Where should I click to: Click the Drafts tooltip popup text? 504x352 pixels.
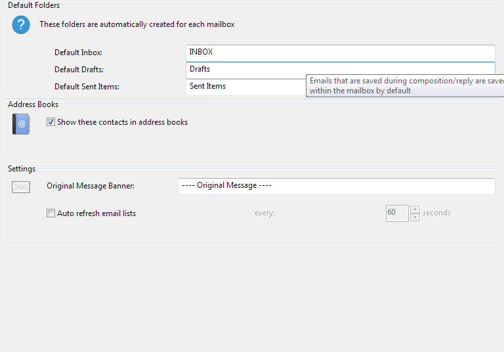pos(406,86)
